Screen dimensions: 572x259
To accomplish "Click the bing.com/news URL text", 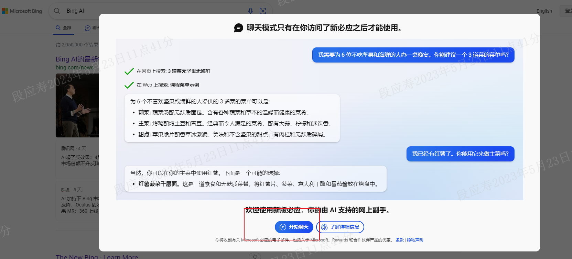I will click(x=75, y=68).
